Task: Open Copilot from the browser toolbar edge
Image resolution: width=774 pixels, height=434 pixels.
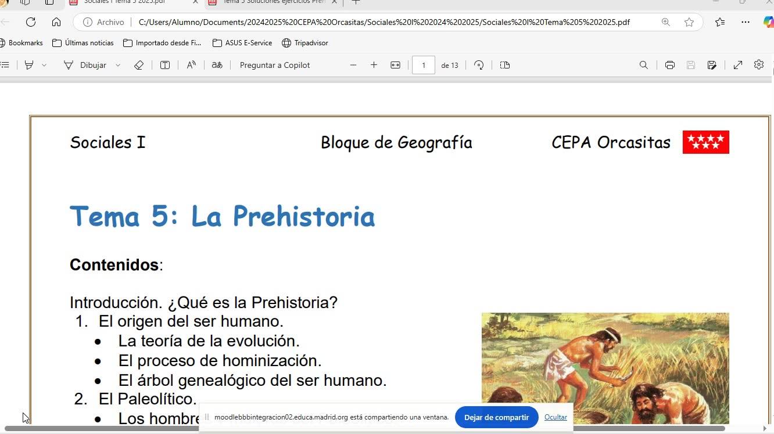Action: [768, 22]
